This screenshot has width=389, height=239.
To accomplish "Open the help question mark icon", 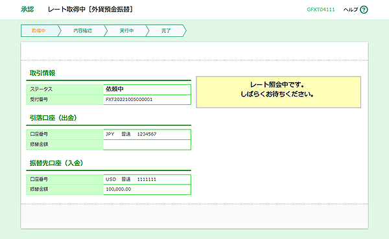I will (364, 10).
